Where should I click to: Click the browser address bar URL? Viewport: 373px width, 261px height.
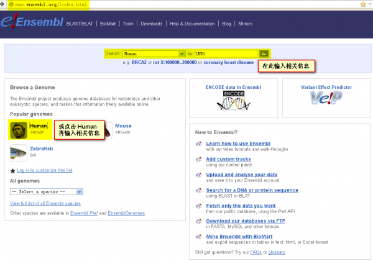click(x=51, y=4)
